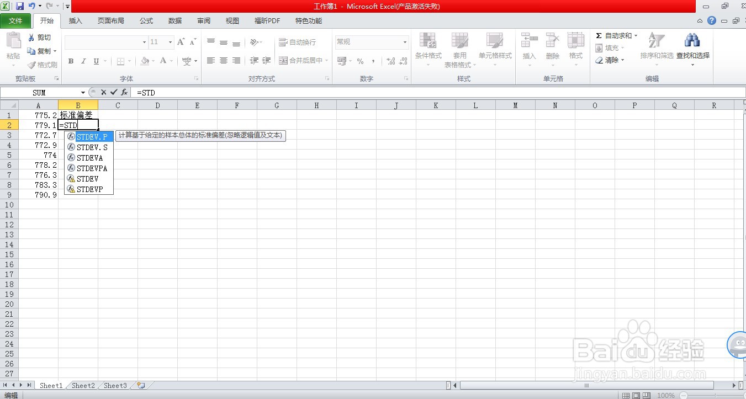Switch to Sheet2 worksheet tab
This screenshot has width=746, height=399.
click(83, 386)
